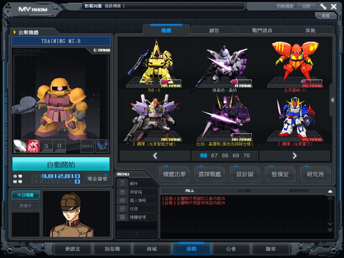Open 商城 from bottom navigation
This screenshot has width=344, height=258.
(x=152, y=249)
